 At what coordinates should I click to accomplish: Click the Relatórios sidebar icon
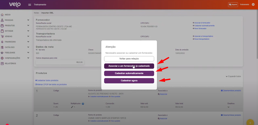2,63
